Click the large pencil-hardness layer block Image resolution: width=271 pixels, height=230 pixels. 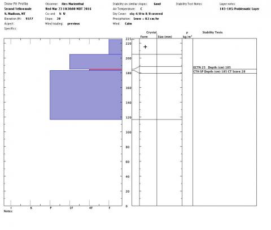[86, 95]
